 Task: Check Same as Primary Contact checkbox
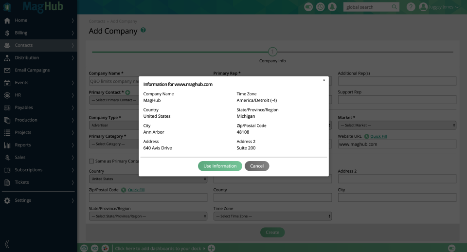tap(91, 161)
